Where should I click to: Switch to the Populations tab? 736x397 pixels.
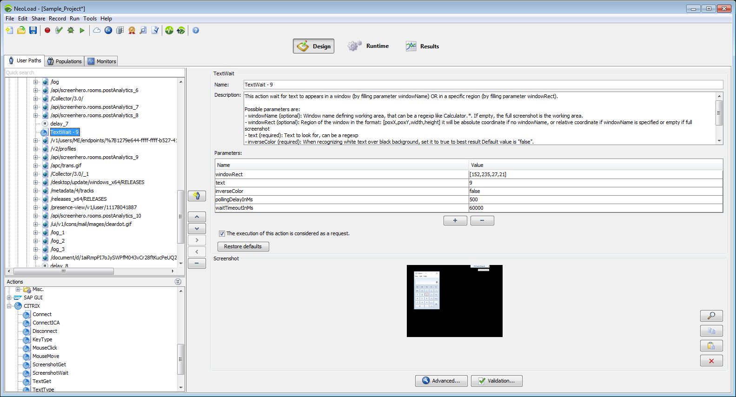click(x=64, y=61)
